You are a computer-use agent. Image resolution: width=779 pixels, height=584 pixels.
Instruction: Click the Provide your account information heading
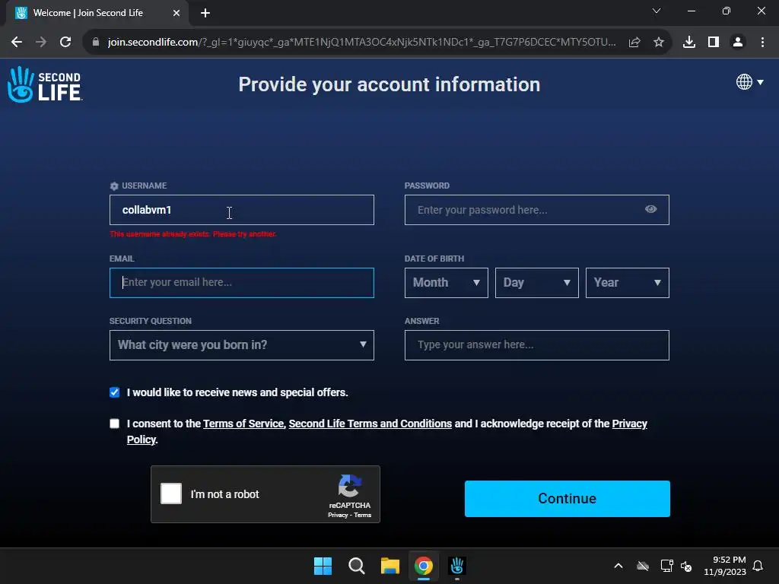(389, 84)
